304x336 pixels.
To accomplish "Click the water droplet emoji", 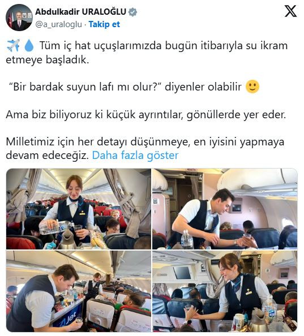I will click(29, 46).
